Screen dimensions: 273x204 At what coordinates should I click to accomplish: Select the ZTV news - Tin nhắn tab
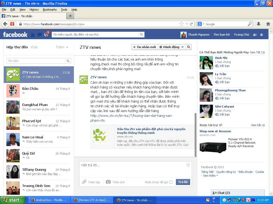(33, 16)
